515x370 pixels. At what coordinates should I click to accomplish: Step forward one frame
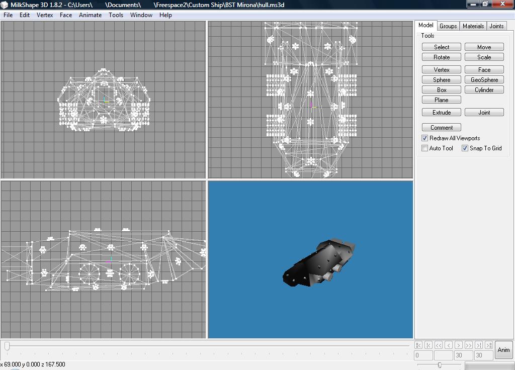(x=459, y=345)
